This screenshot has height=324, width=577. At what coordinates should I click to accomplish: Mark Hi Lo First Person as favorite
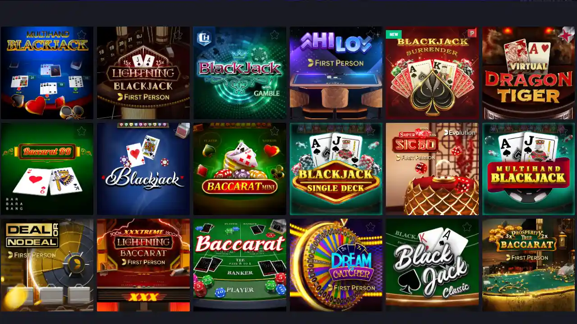(x=371, y=35)
